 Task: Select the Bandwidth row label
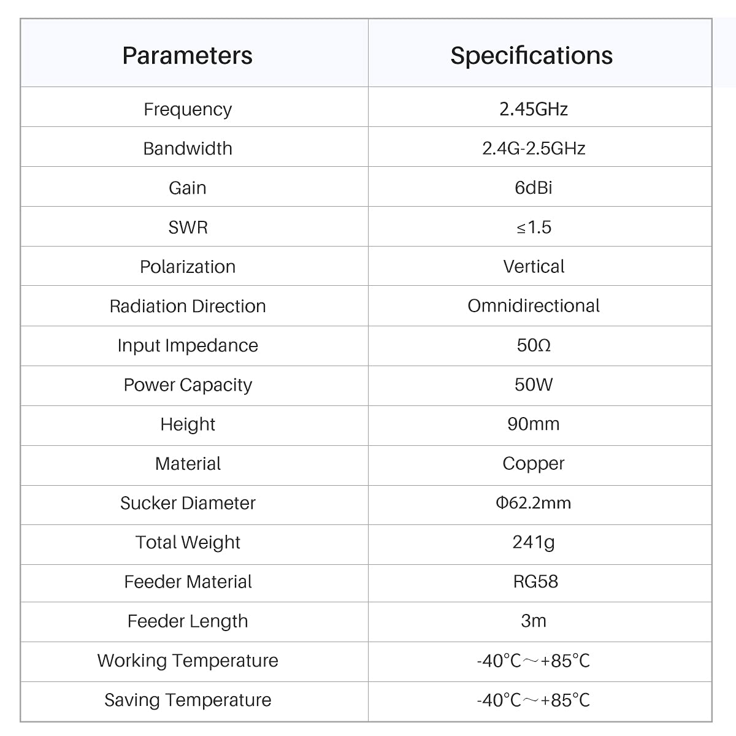coord(188,148)
